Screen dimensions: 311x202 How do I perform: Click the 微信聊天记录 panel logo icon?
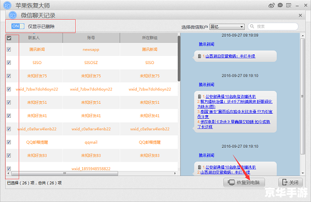click(12, 15)
